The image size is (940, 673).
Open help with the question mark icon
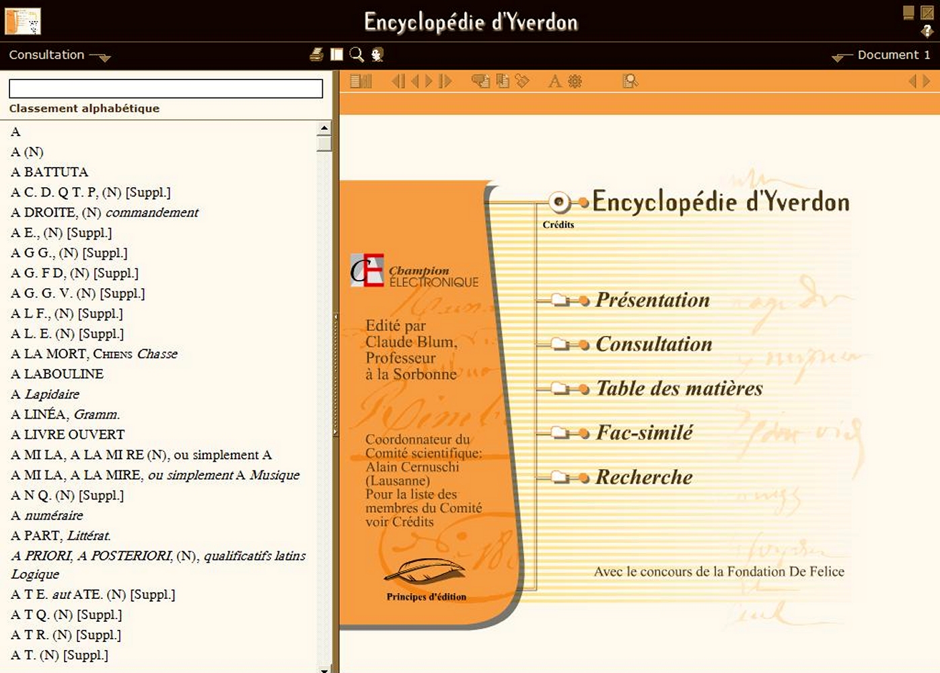point(927,31)
